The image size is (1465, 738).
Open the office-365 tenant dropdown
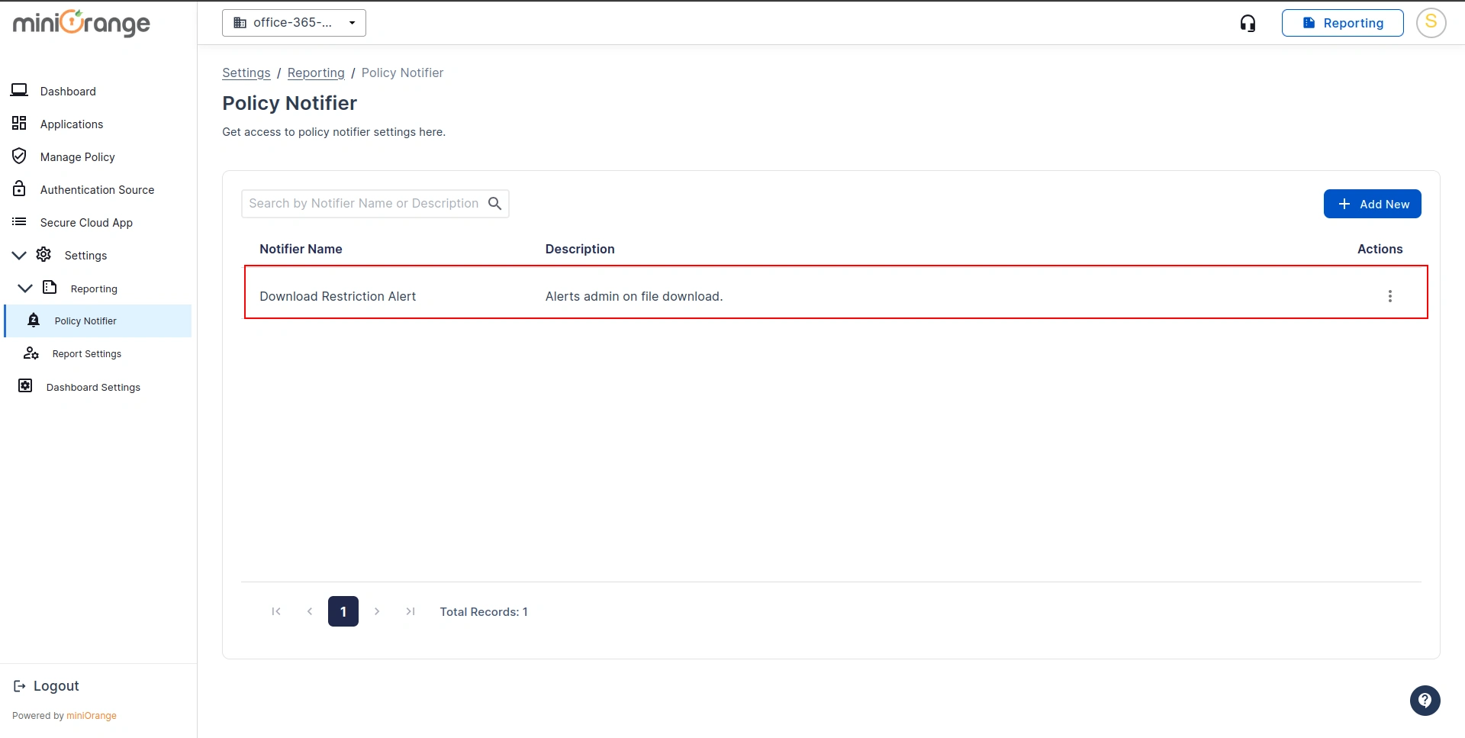click(294, 23)
